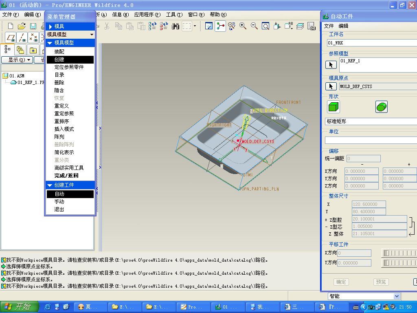Open the 窗口 menu
Screen dimensions: 417x313
(x=196, y=15)
